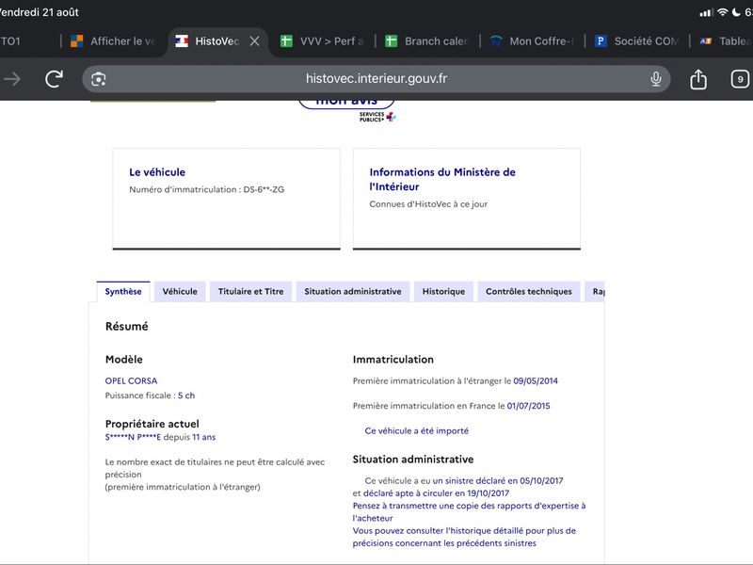Open the tab switcher showing 9 tabs
This screenshot has width=753, height=565.
tap(740, 79)
